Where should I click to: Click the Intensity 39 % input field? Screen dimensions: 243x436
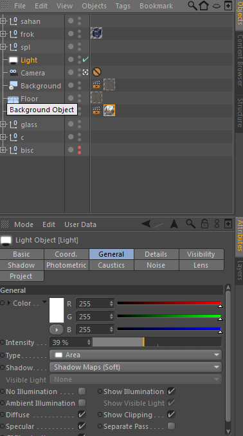tap(71, 342)
